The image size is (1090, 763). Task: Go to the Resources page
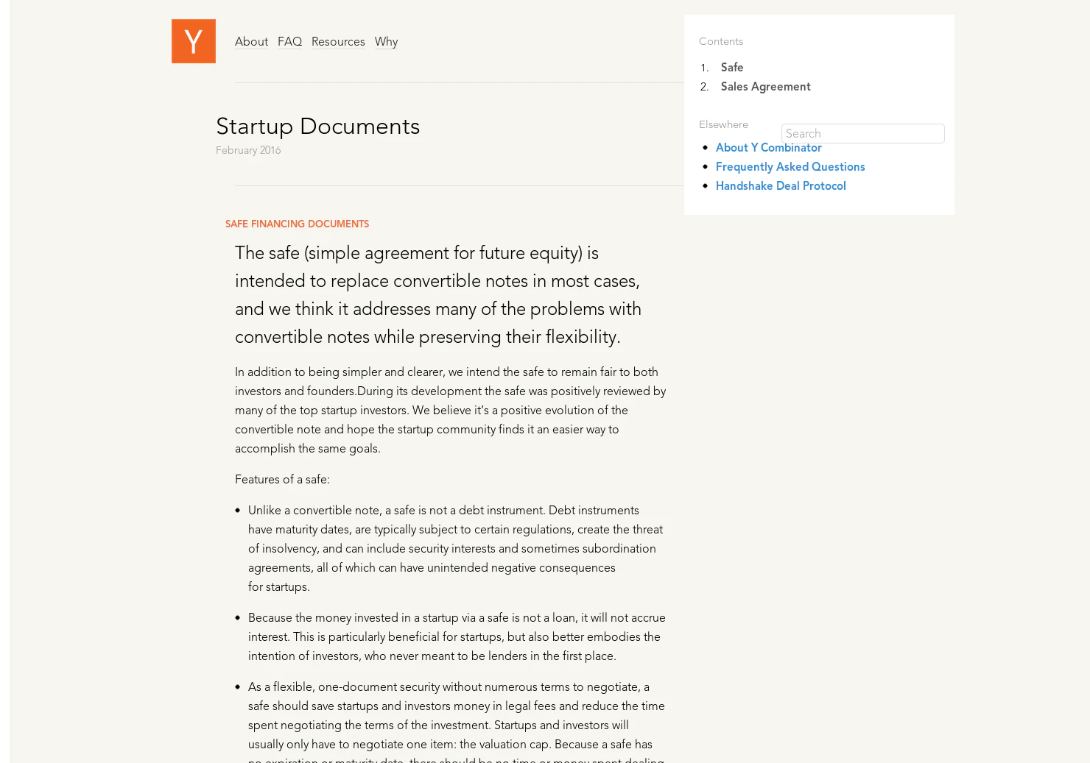coord(338,42)
